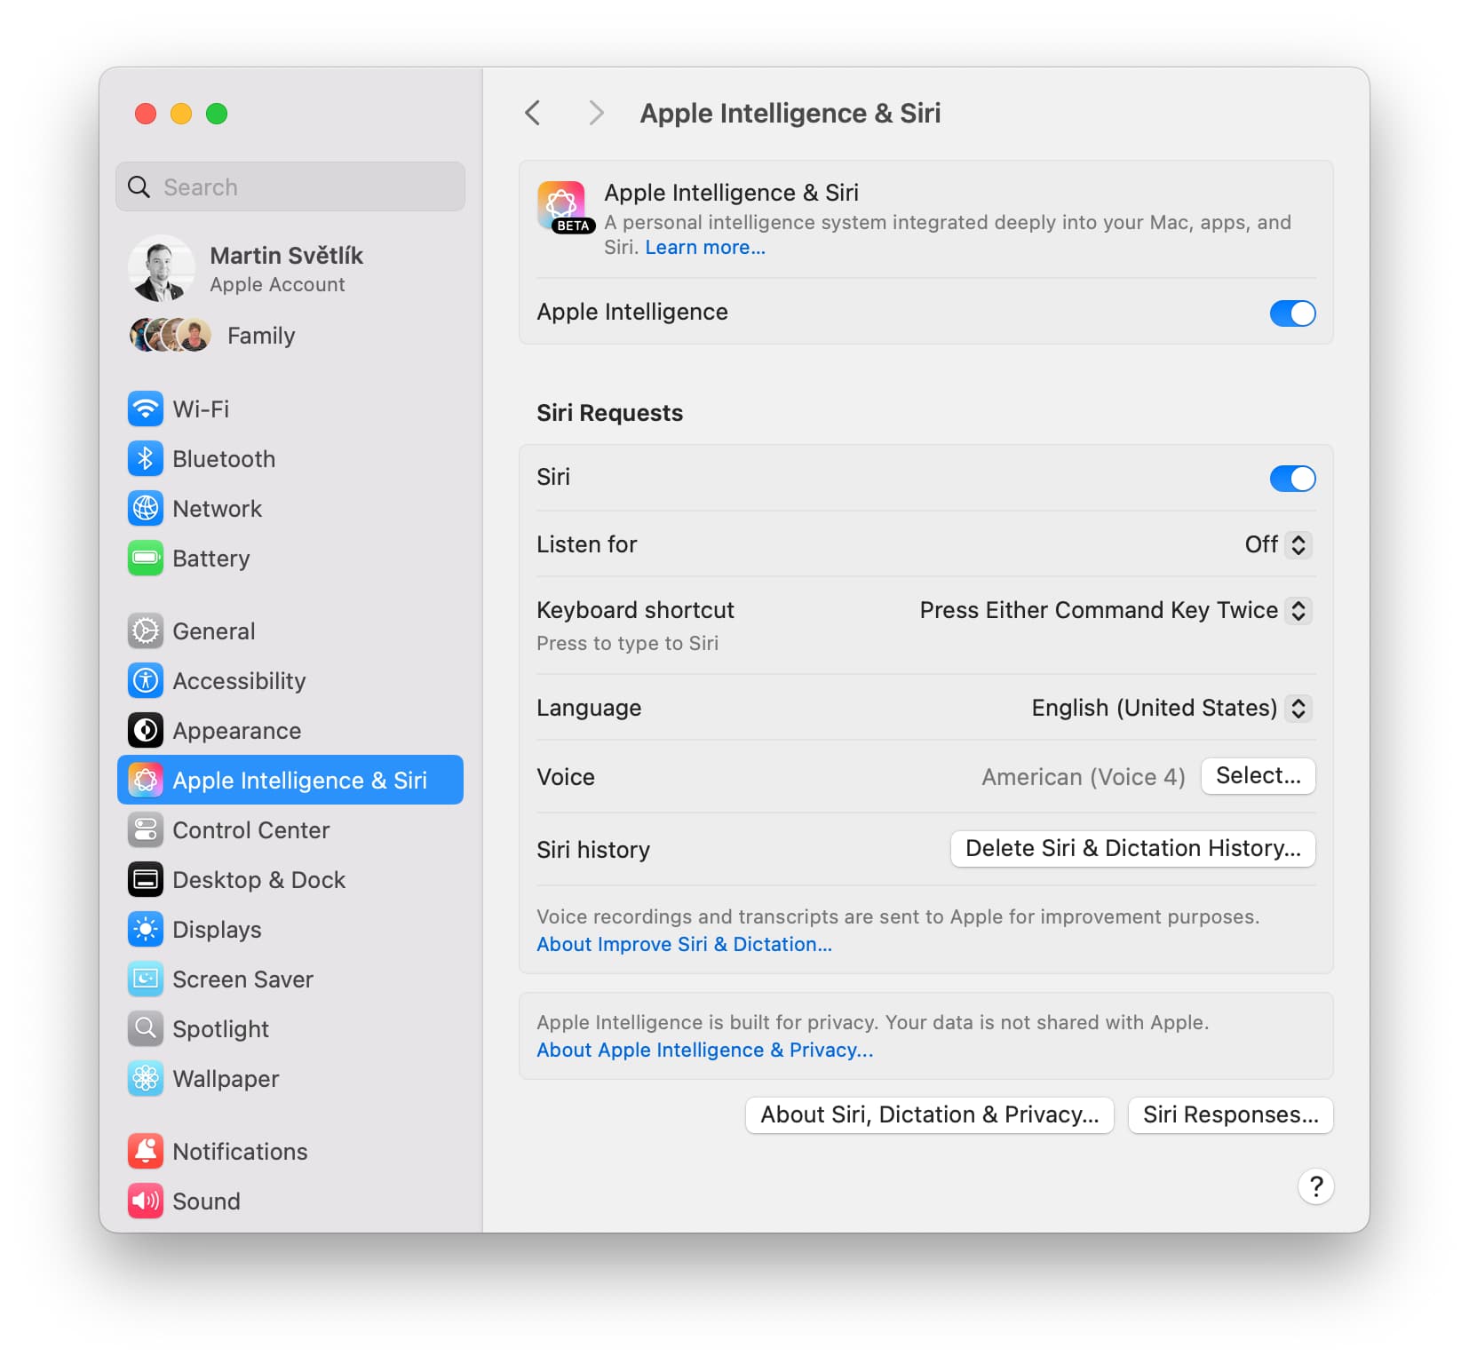Click the Wi-Fi icon in sidebar
The height and width of the screenshot is (1364, 1469).
click(x=146, y=409)
